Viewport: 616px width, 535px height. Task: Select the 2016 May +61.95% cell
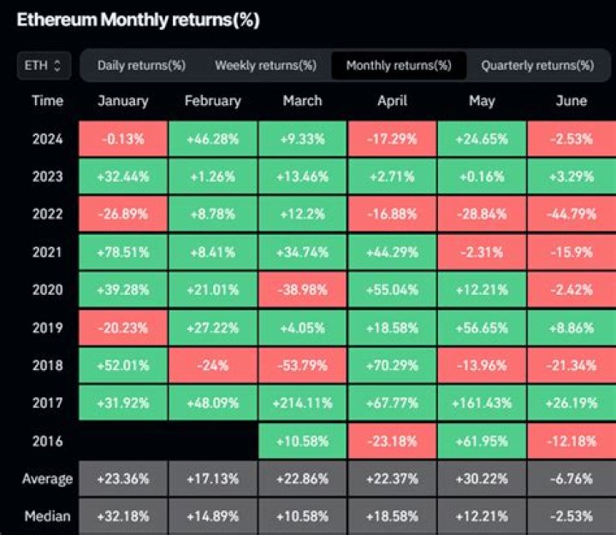tap(482, 440)
